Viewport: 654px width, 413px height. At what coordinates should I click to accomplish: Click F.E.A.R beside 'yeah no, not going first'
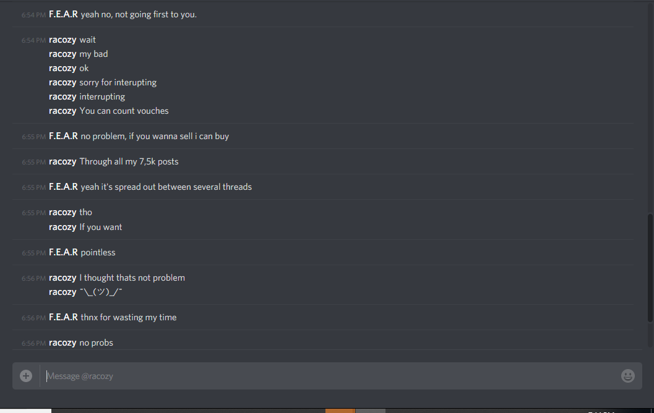63,14
